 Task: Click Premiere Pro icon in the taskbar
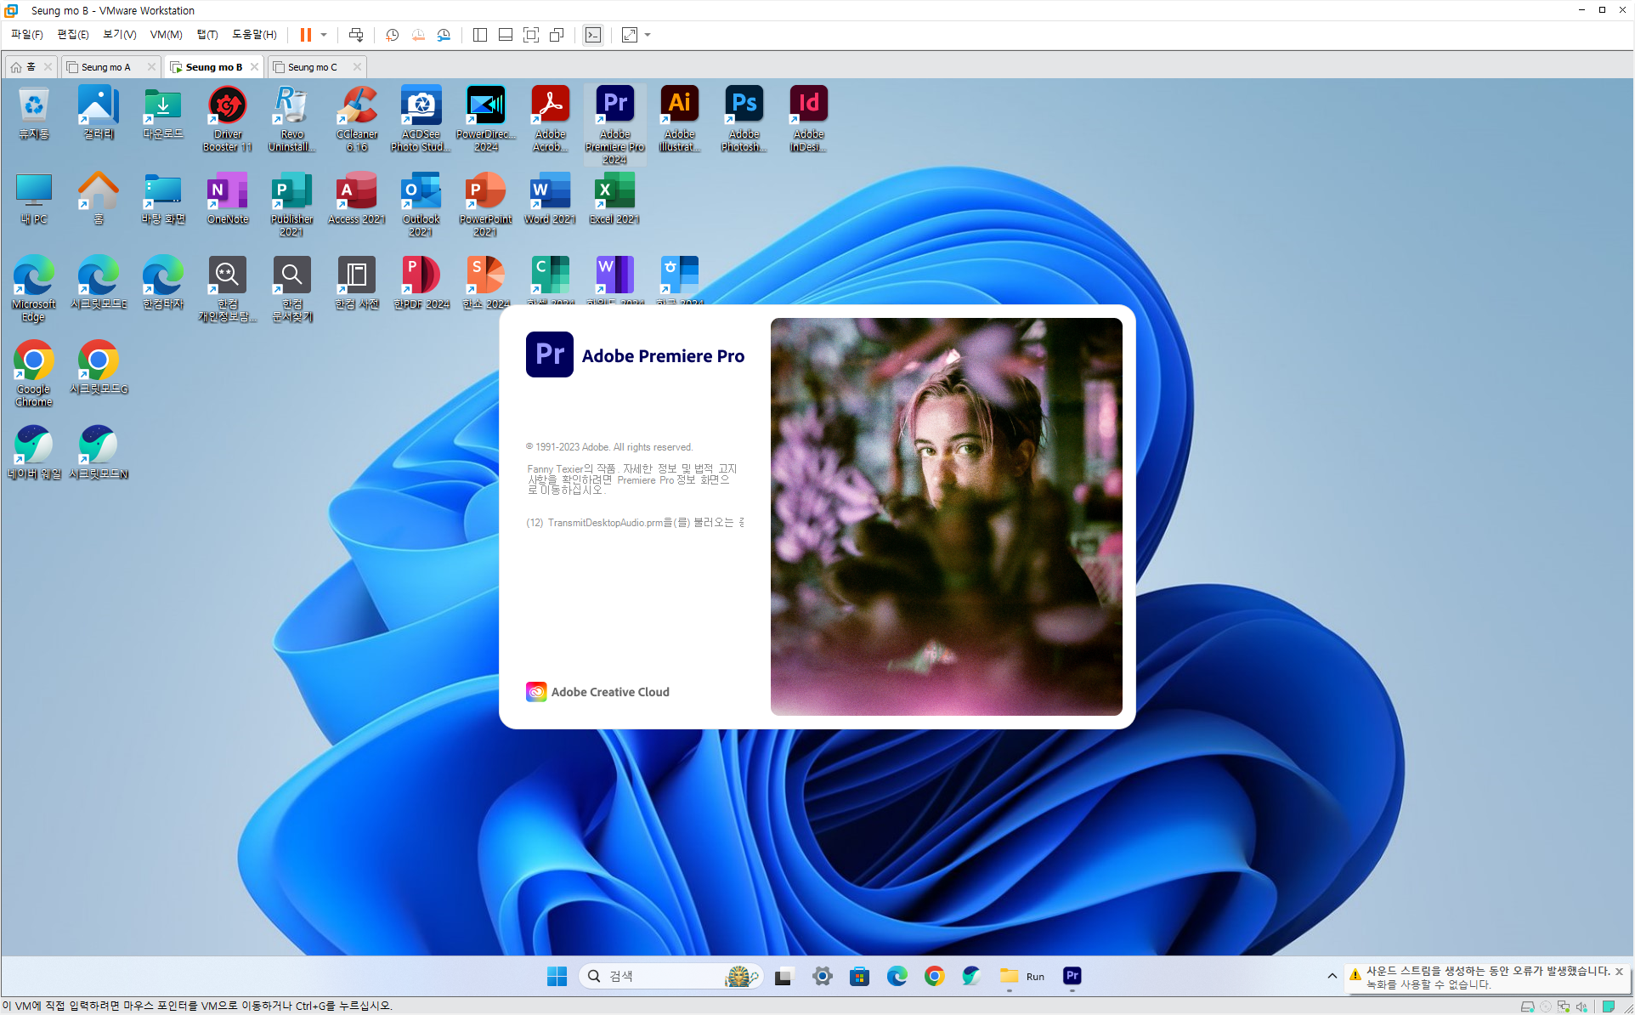1072,976
